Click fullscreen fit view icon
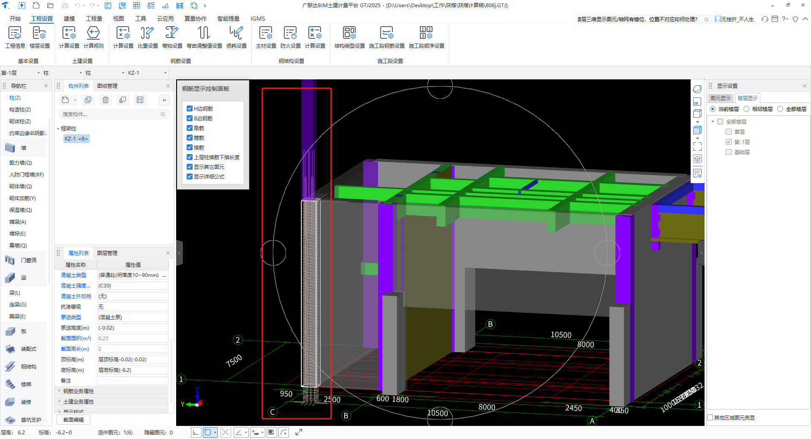 (697, 146)
